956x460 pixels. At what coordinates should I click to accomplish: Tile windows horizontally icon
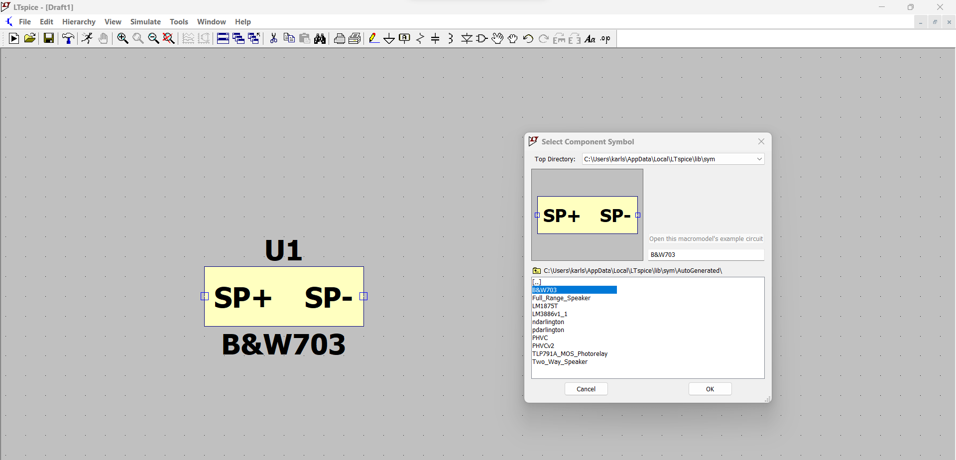pos(223,38)
